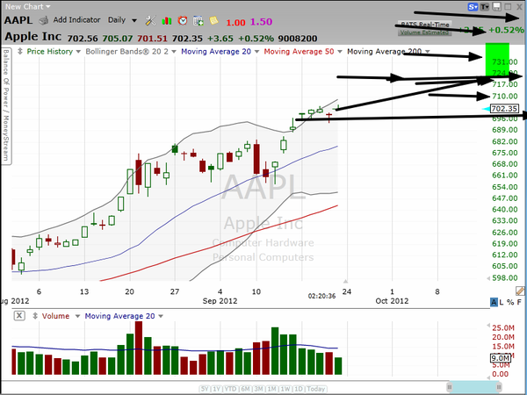Click the 9008200 volume figure in header
Viewport: 527px width, 395px height.
(298, 39)
